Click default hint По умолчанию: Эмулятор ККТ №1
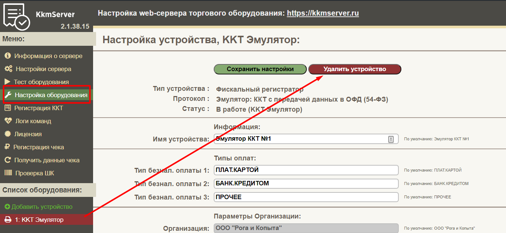Image resolution: width=506 pixels, height=233 pixels. (x=436, y=139)
